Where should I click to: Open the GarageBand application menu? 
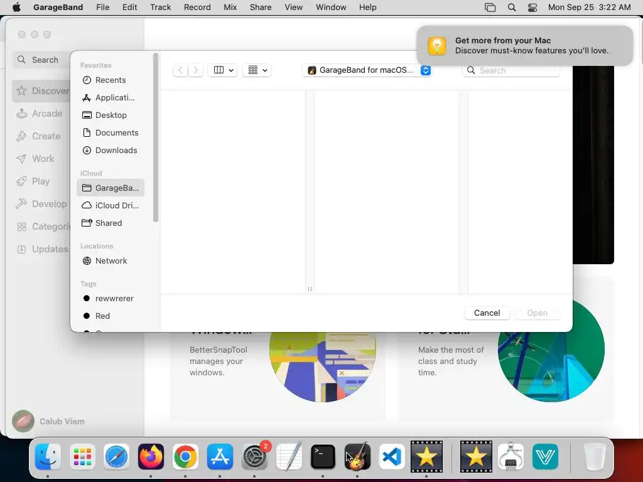point(58,8)
